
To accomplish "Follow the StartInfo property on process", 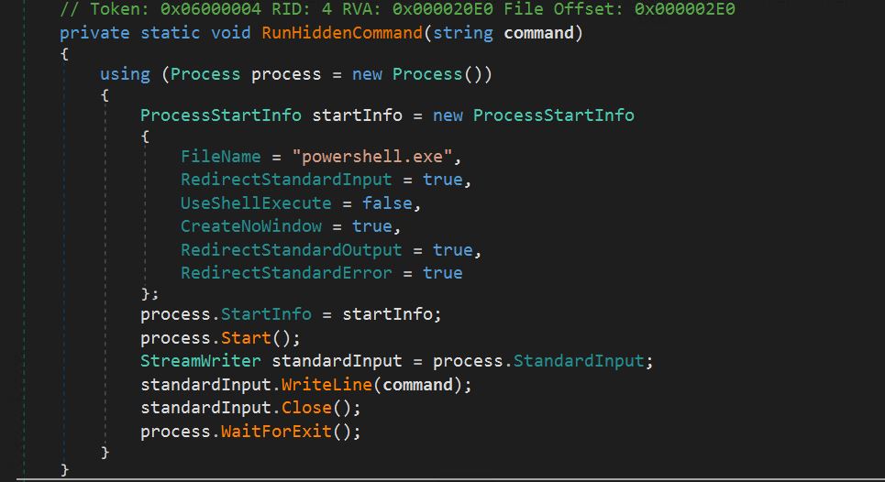I will 266,314.
